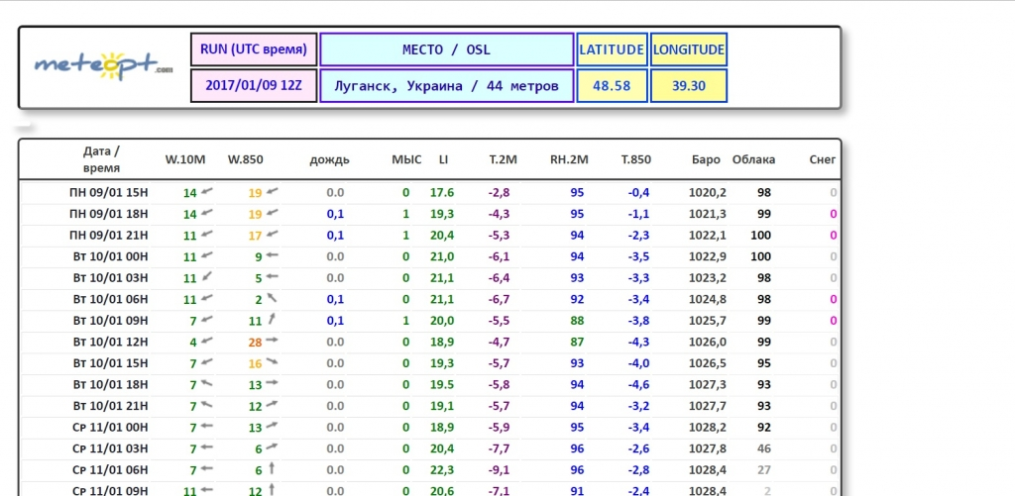Click LI value 22,3 in Ср 11/01 06Н row
1015x496 pixels.
[442, 470]
